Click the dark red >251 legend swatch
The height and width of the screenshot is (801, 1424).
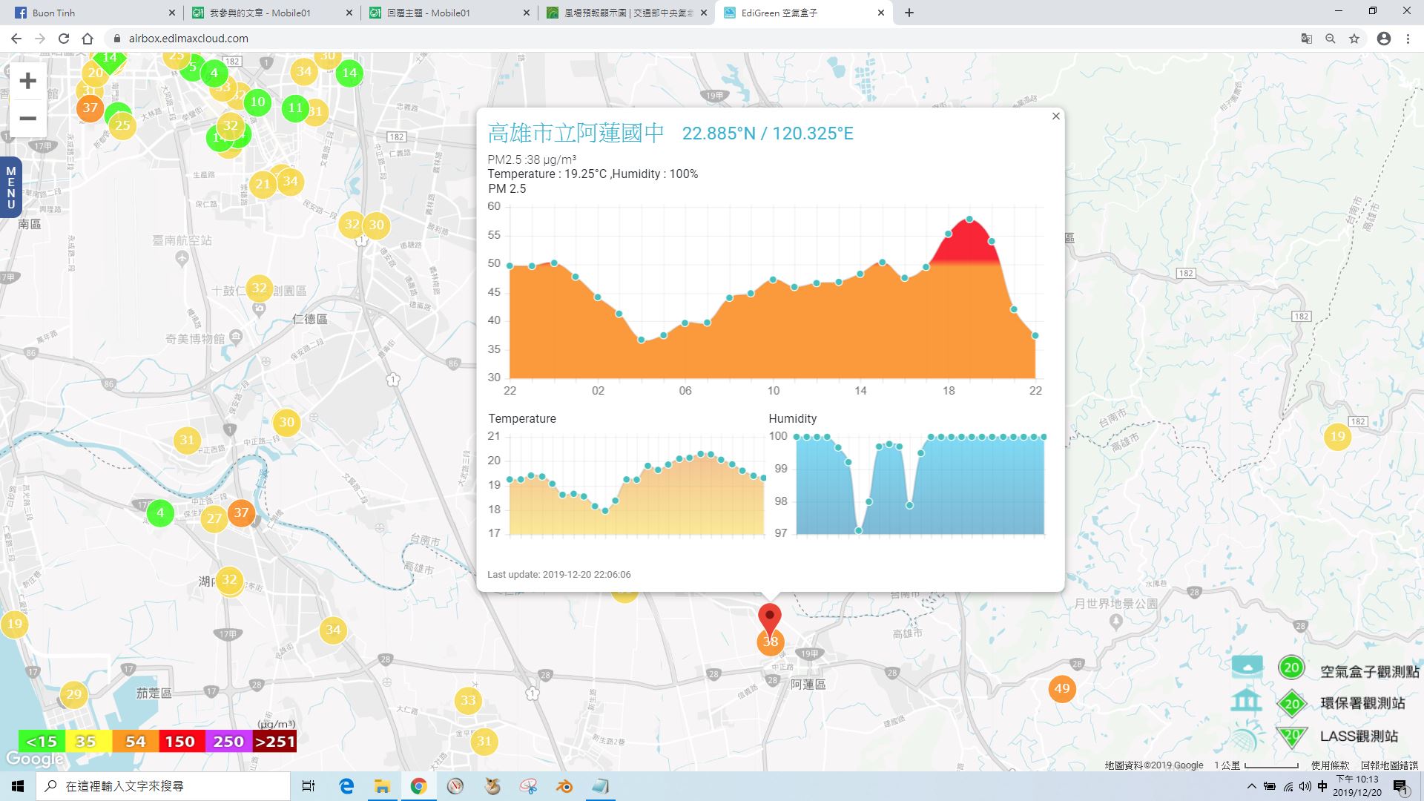(274, 742)
